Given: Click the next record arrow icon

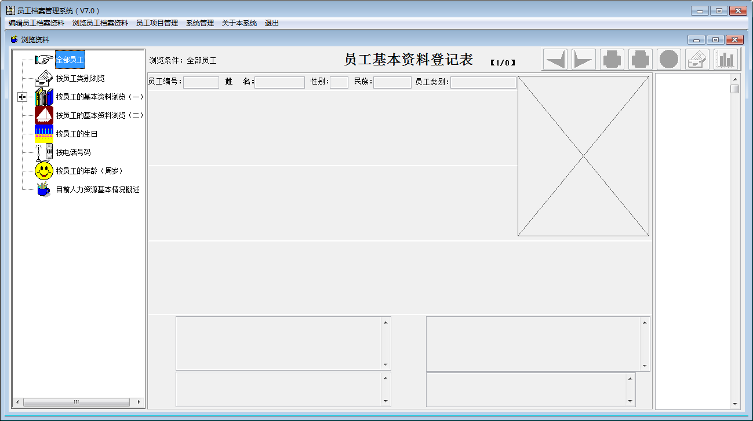Looking at the screenshot, I should click(583, 58).
